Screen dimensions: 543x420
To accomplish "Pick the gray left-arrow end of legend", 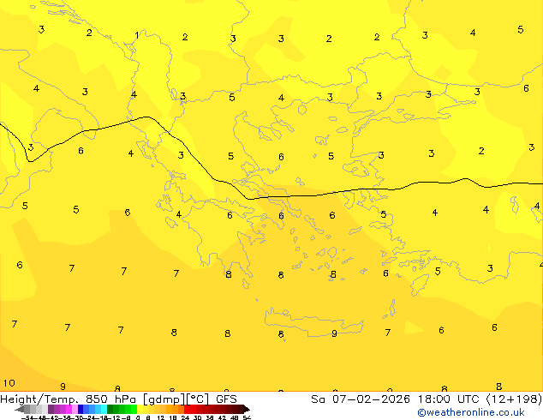I will coord(20,409).
